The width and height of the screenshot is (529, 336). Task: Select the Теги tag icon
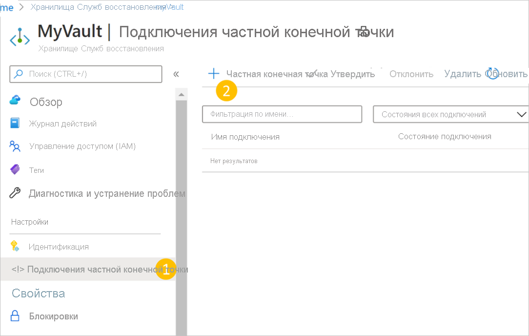click(x=15, y=170)
